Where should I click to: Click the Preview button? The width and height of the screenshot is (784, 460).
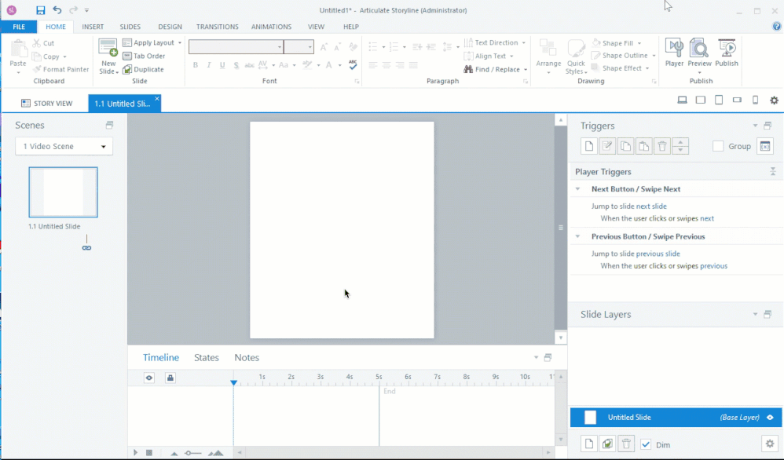tap(699, 56)
